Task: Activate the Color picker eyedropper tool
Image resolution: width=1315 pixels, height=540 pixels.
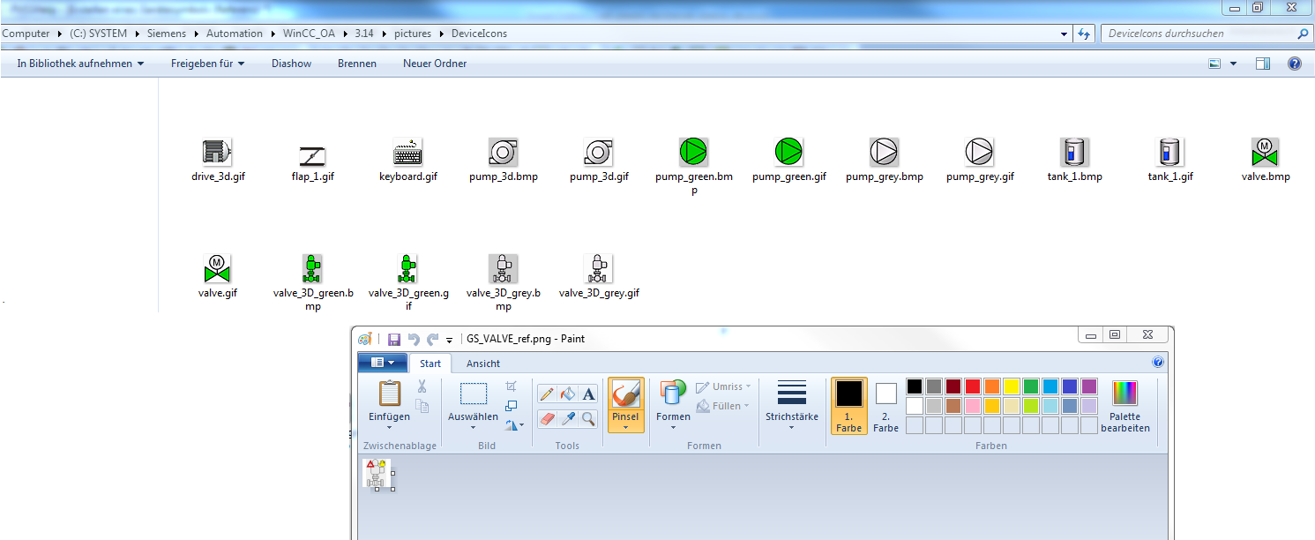Action: point(567,418)
